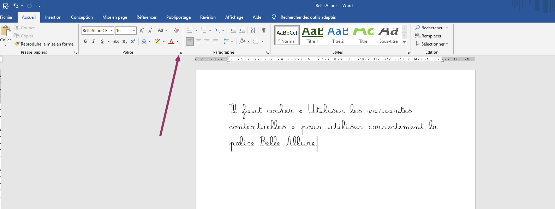This screenshot has height=209, width=555.
Task: Open the Paragraphe dialog launcher
Action: pos(268,52)
